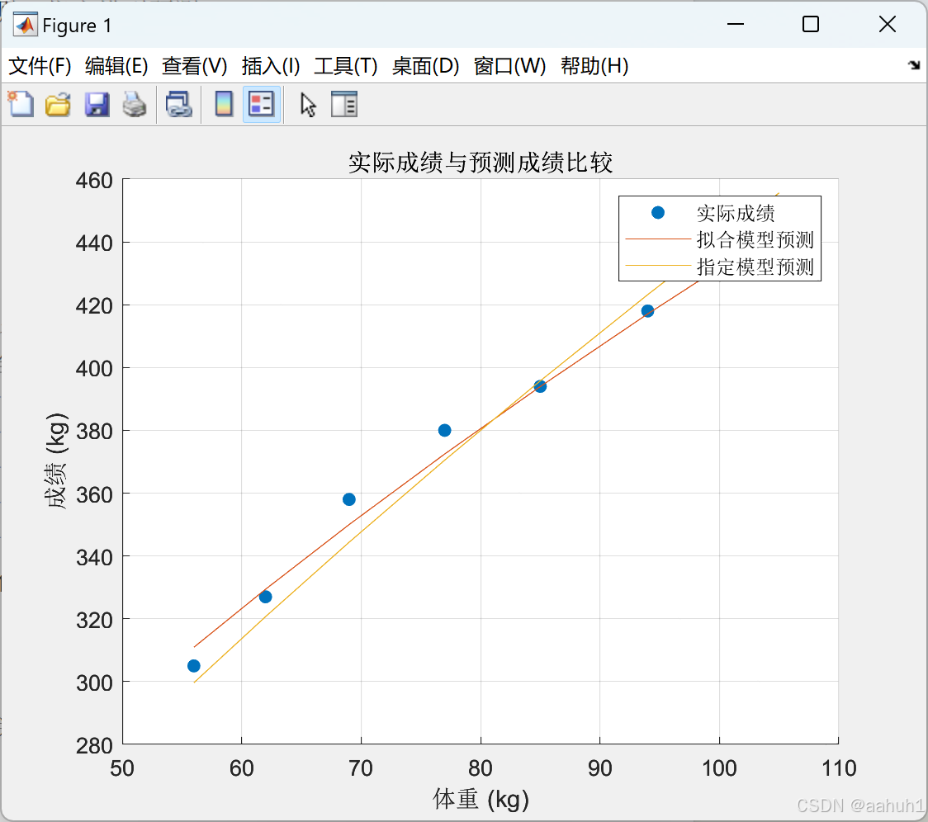Image resolution: width=928 pixels, height=822 pixels.
Task: Click the y-axis tick label 280
Action: pos(94,745)
